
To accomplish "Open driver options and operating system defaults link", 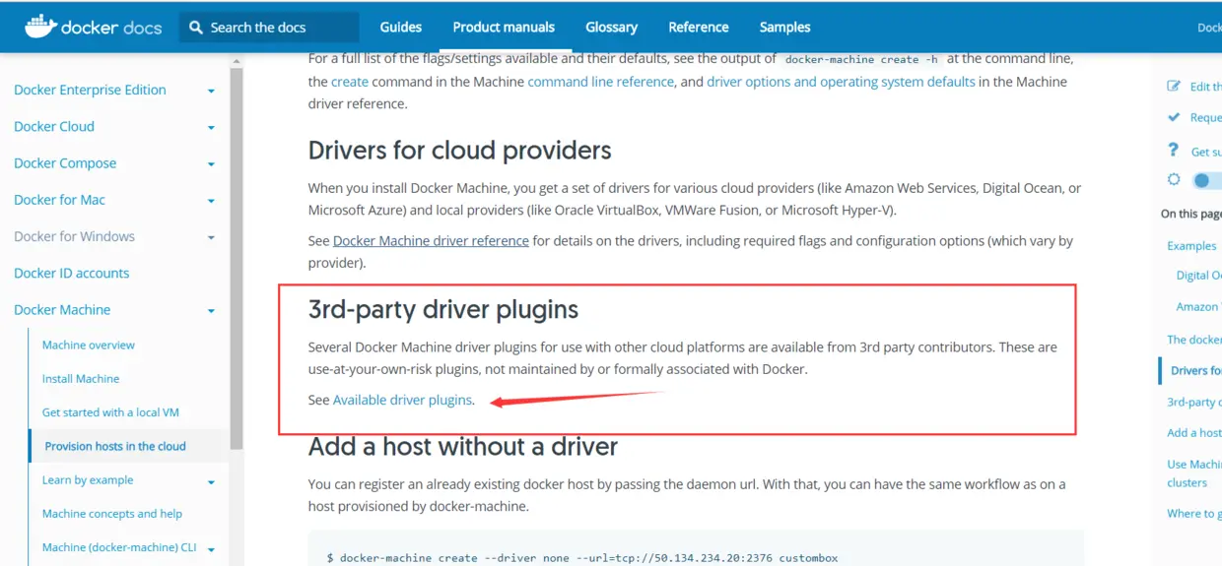I will click(x=841, y=82).
